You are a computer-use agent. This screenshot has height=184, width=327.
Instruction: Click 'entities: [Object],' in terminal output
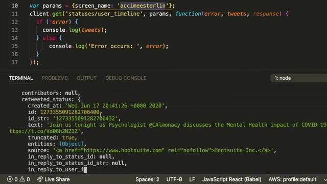click(57, 144)
